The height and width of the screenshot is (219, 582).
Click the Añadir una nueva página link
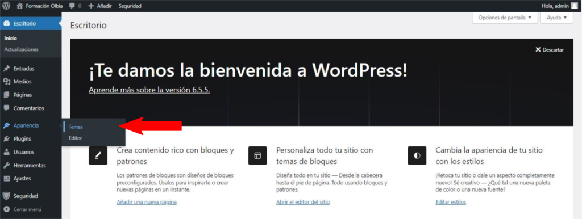pos(147,202)
